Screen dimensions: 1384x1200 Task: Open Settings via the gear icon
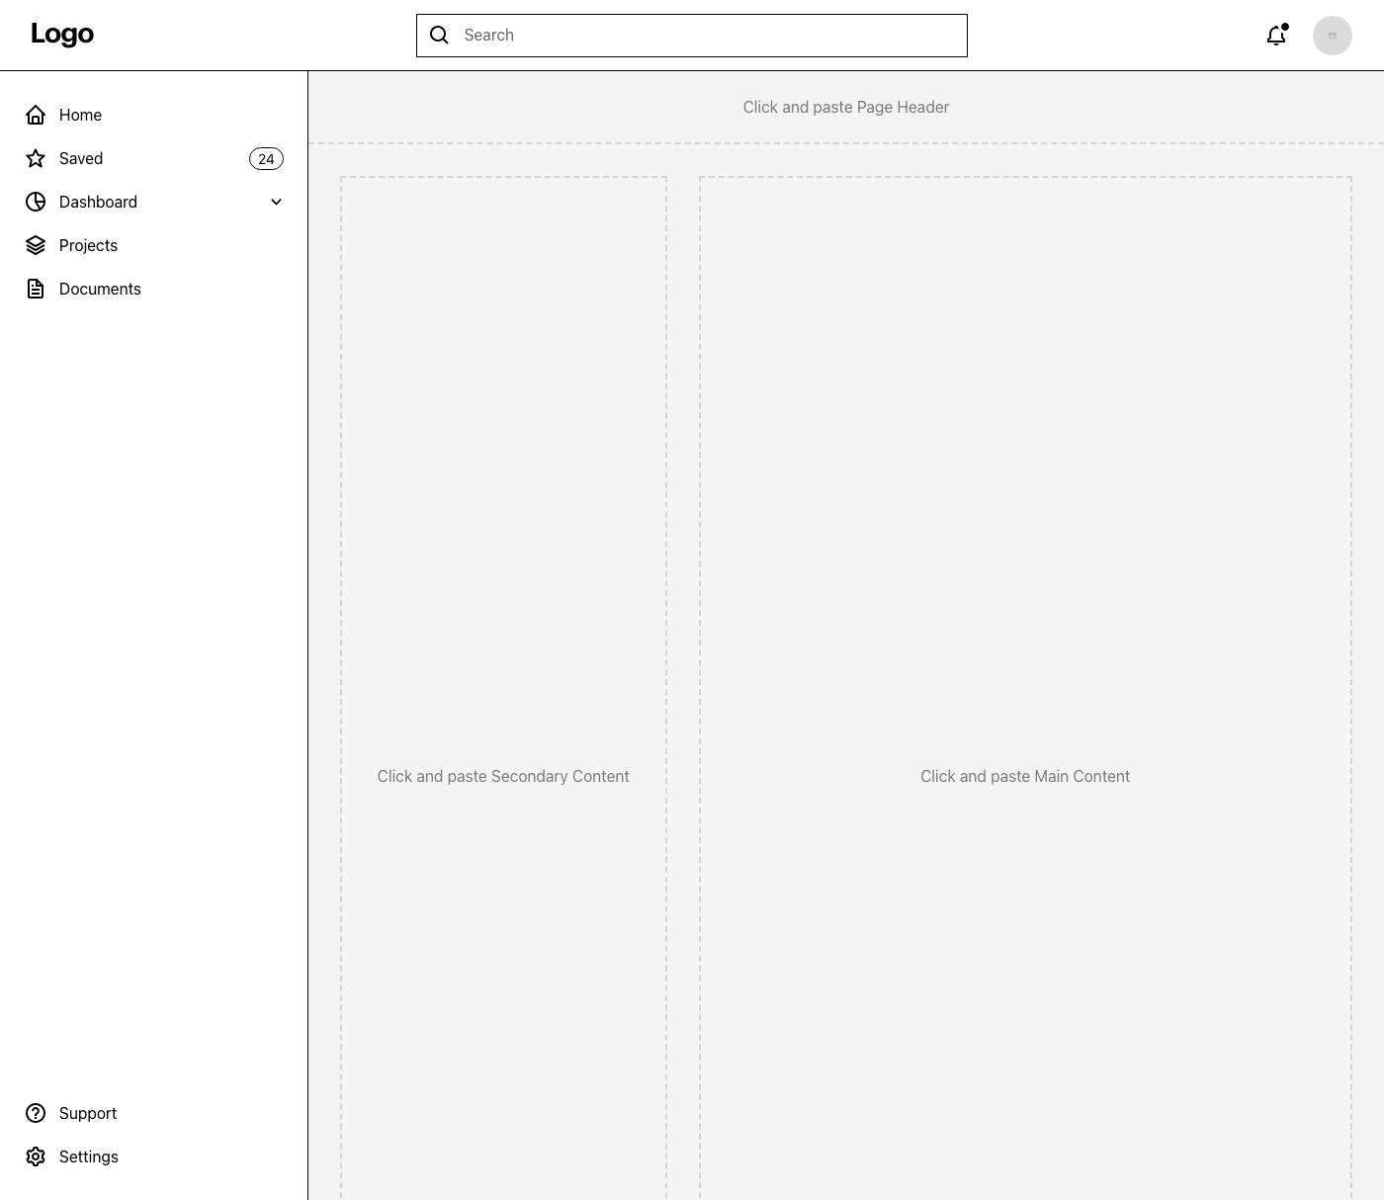pyautogui.click(x=36, y=1157)
